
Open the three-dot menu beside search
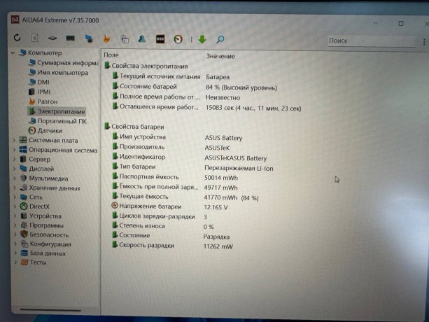point(424,42)
